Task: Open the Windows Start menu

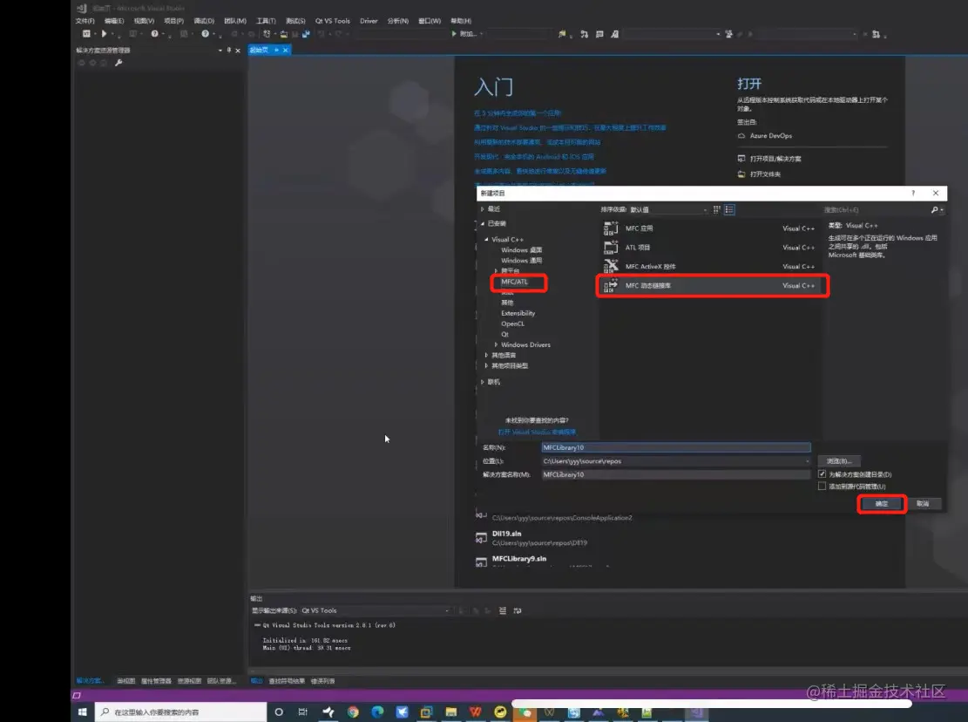Action: coord(82,712)
